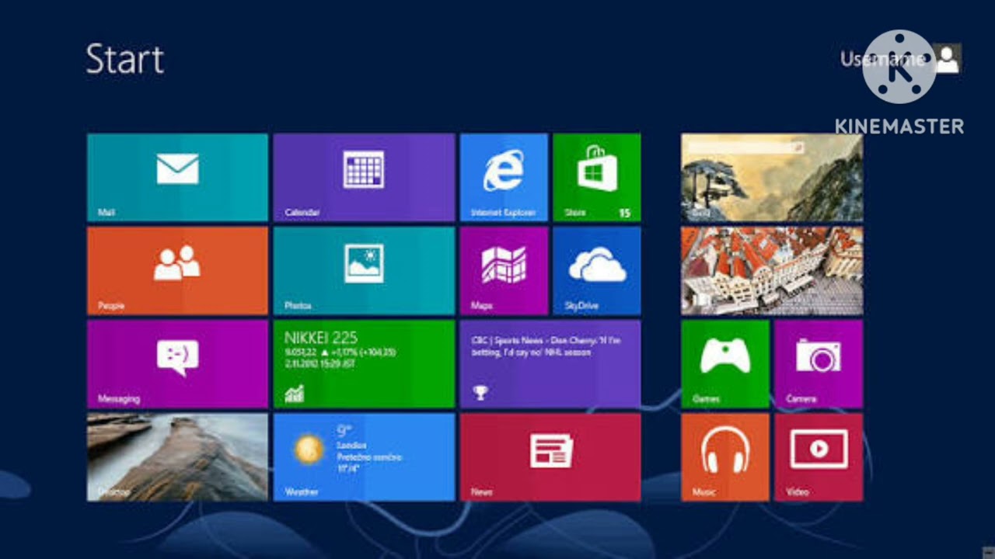Open the Maps tile
Image resolution: width=995 pixels, height=559 pixels.
coord(504,271)
